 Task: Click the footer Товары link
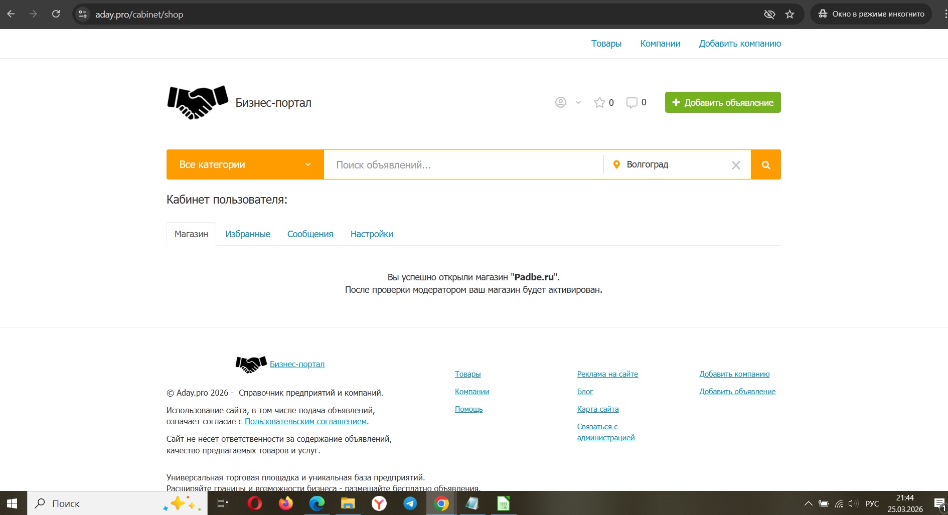pyautogui.click(x=467, y=374)
